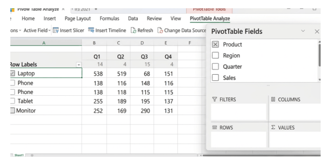Select column C header
The image size is (331, 165).
pyautogui.click(x=118, y=43)
